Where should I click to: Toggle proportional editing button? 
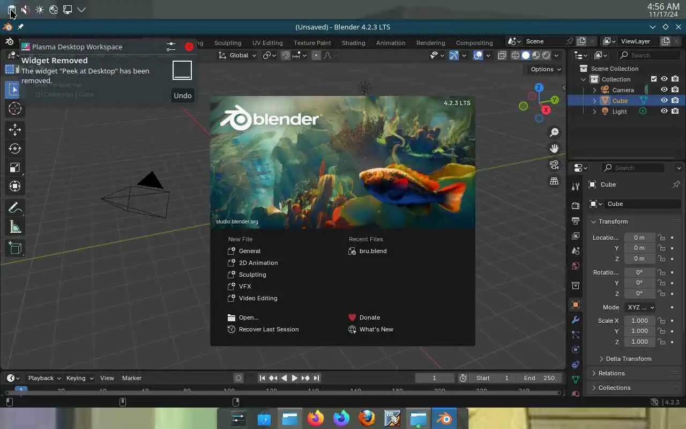click(x=316, y=55)
